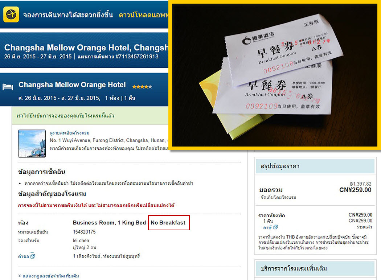This screenshot has height=280, width=381.
Task: Click the ภาษี tax link
Action: point(267,227)
